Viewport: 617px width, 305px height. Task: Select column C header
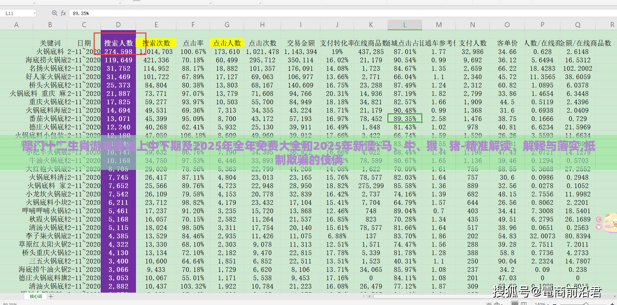pos(84,25)
